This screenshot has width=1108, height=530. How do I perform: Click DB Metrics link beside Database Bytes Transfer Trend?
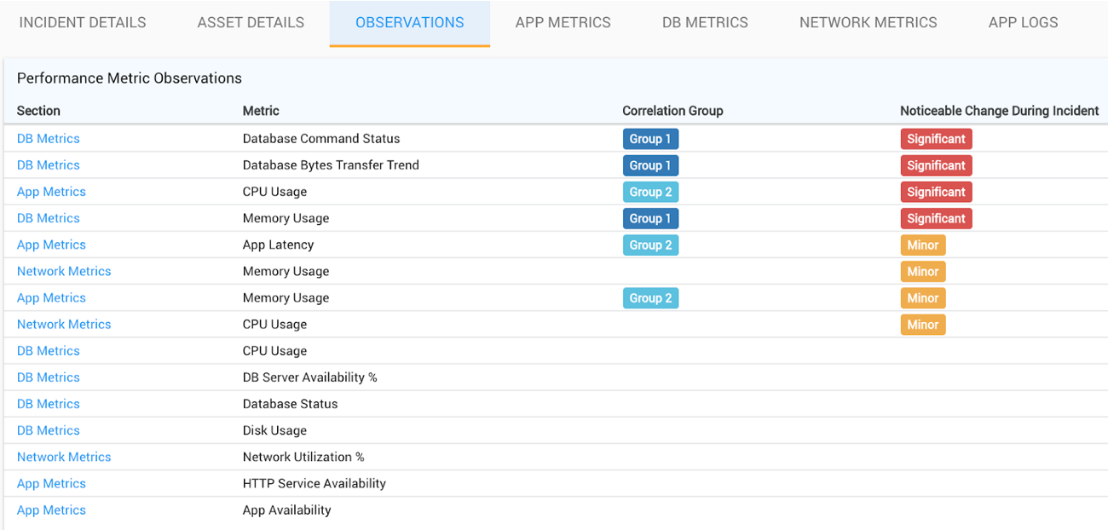point(49,165)
